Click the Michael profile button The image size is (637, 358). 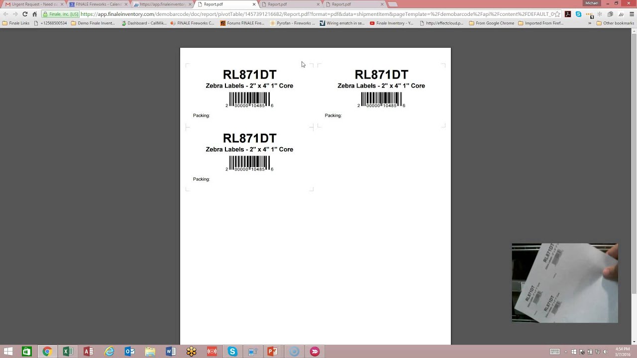pos(592,3)
